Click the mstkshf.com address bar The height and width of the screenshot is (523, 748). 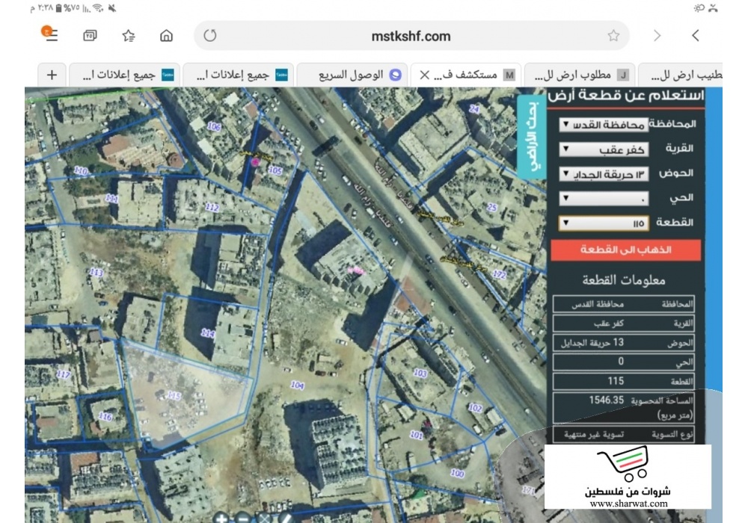[411, 35]
